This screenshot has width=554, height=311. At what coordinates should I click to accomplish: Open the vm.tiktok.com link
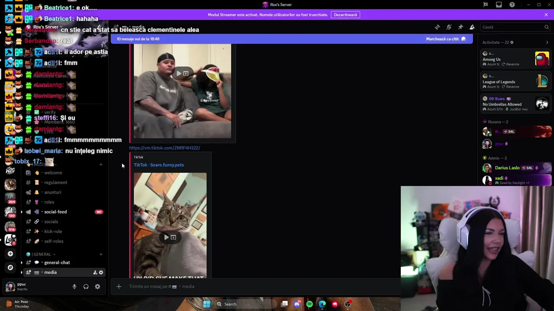pyautogui.click(x=164, y=148)
